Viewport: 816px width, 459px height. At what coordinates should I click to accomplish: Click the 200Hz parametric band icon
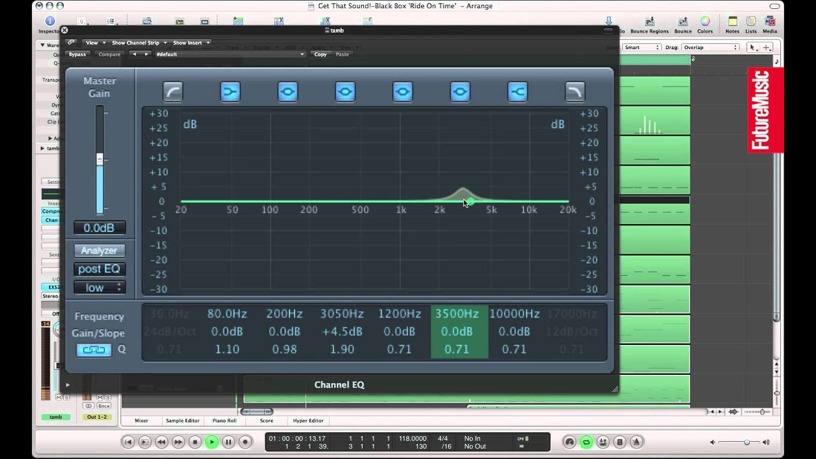click(288, 92)
